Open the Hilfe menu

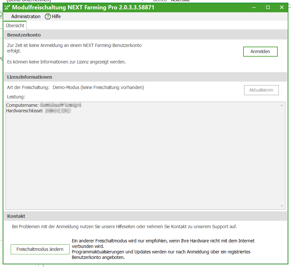click(x=55, y=16)
